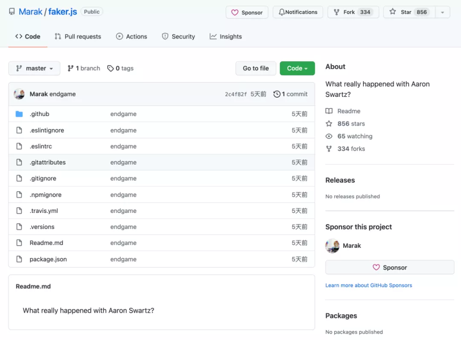Open the .gitignore file
Screen dimensions: 461x340
[43, 178]
